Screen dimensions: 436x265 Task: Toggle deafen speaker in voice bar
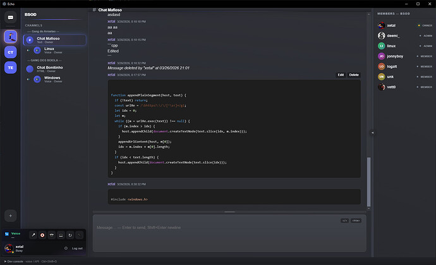coord(42,235)
